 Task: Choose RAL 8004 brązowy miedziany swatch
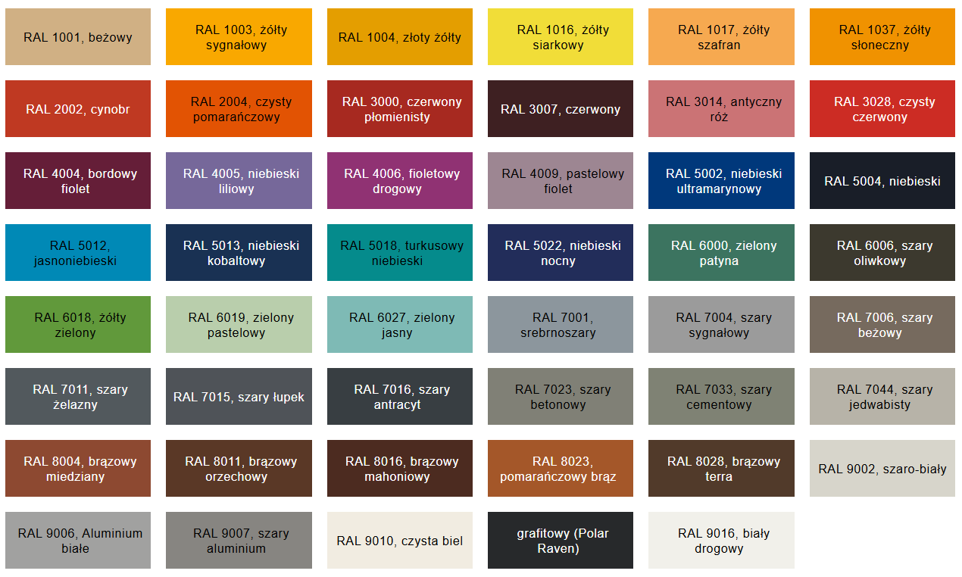point(78,469)
